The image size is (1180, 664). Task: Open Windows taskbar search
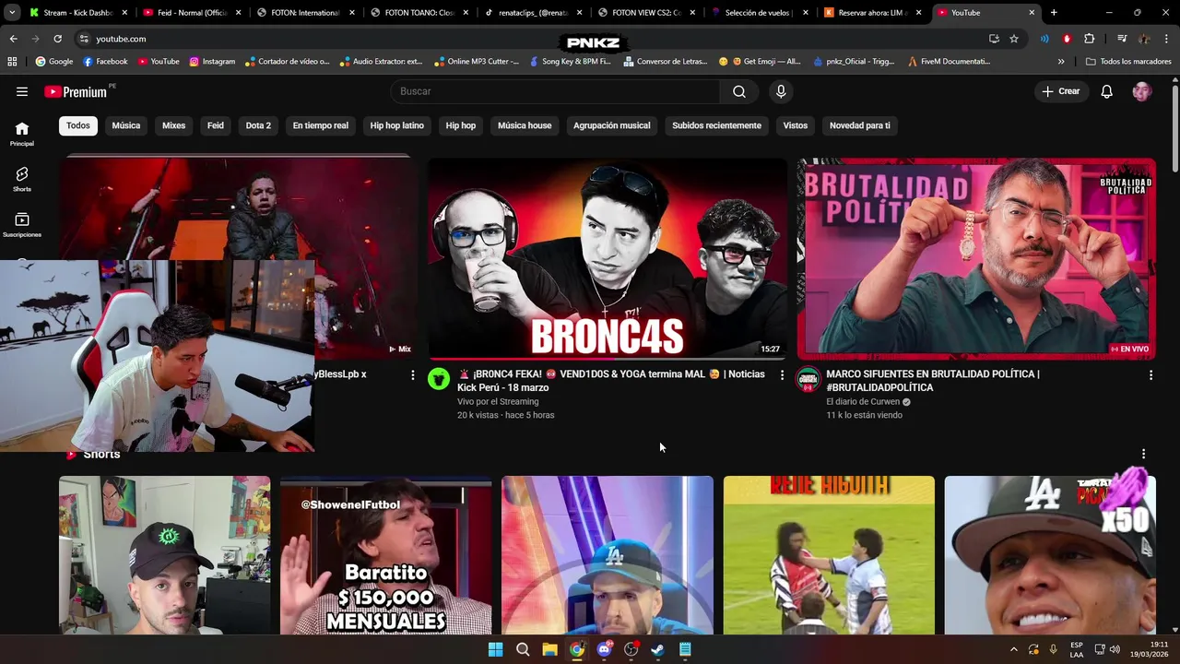pos(523,649)
